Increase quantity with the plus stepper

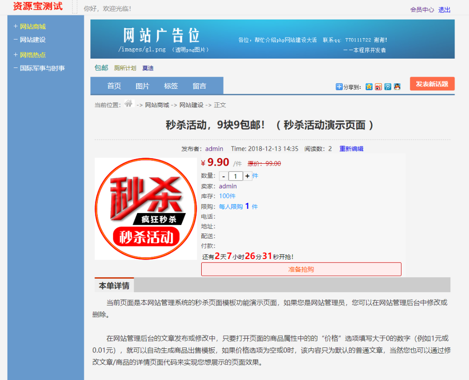coord(247,176)
